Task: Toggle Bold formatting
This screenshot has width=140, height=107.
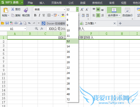Action: point(35,15)
